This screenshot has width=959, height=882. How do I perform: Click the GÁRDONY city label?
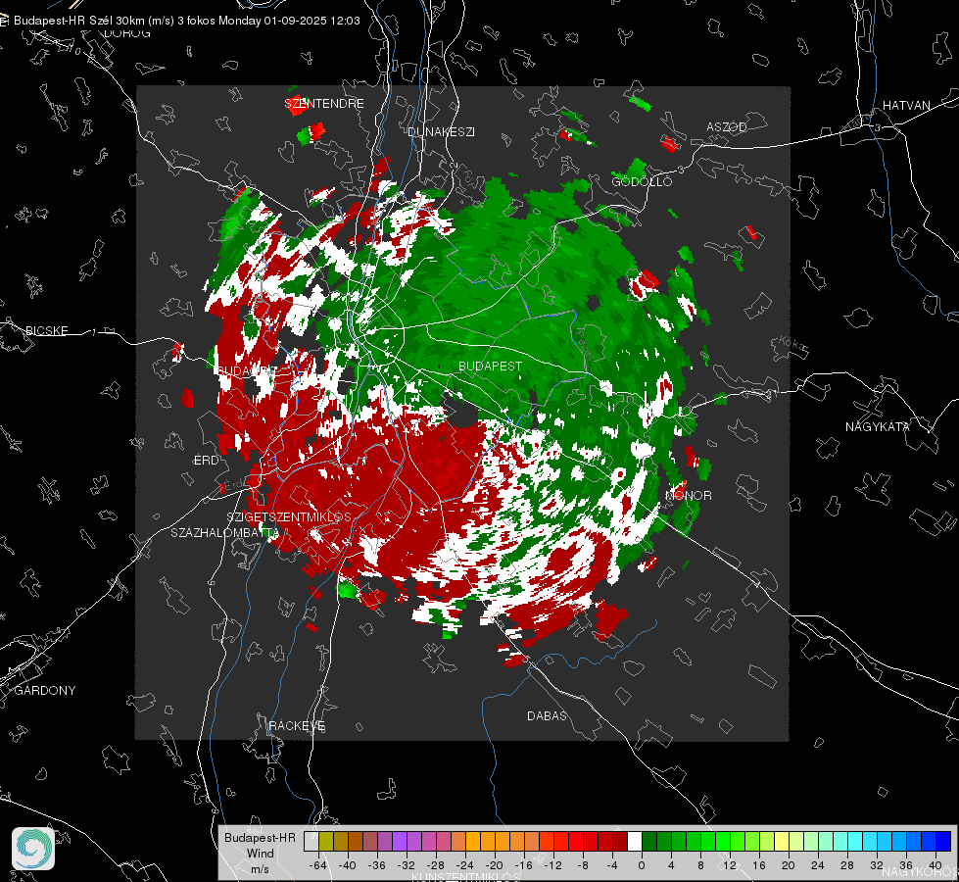pyautogui.click(x=45, y=691)
